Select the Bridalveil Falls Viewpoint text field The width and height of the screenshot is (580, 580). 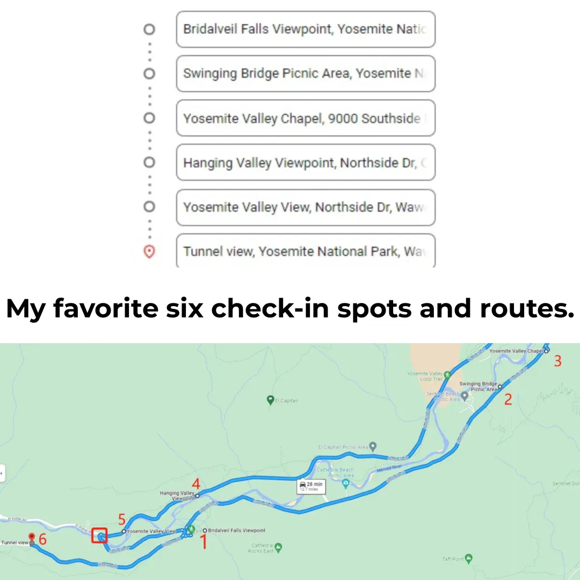coord(306,30)
